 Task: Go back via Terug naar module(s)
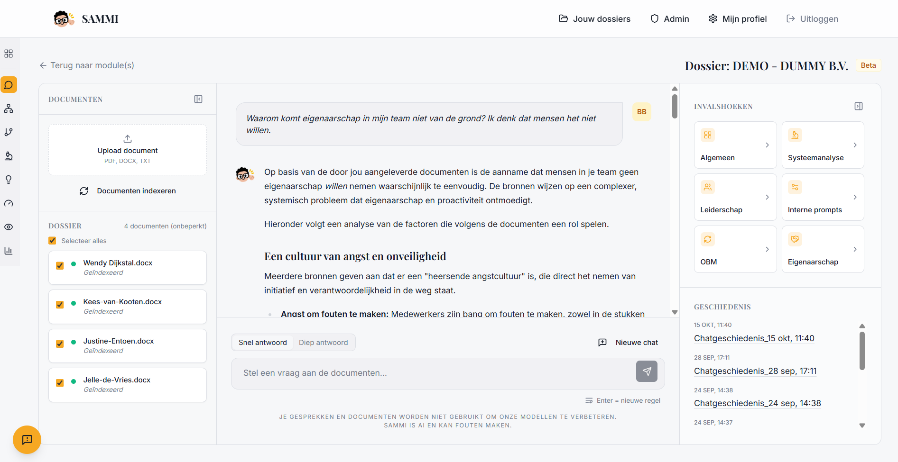click(x=87, y=65)
